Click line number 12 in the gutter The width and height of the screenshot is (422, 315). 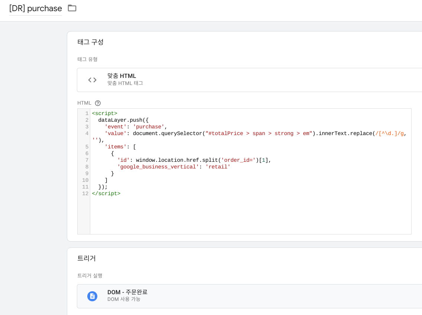point(85,194)
